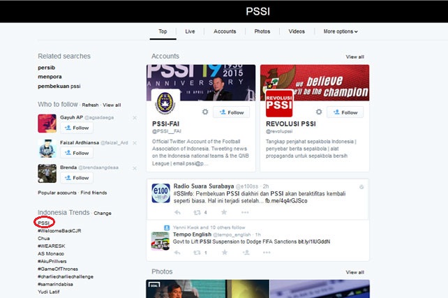This screenshot has width=448, height=298.
Task: Open Brenda avatar
Action: coord(47,174)
